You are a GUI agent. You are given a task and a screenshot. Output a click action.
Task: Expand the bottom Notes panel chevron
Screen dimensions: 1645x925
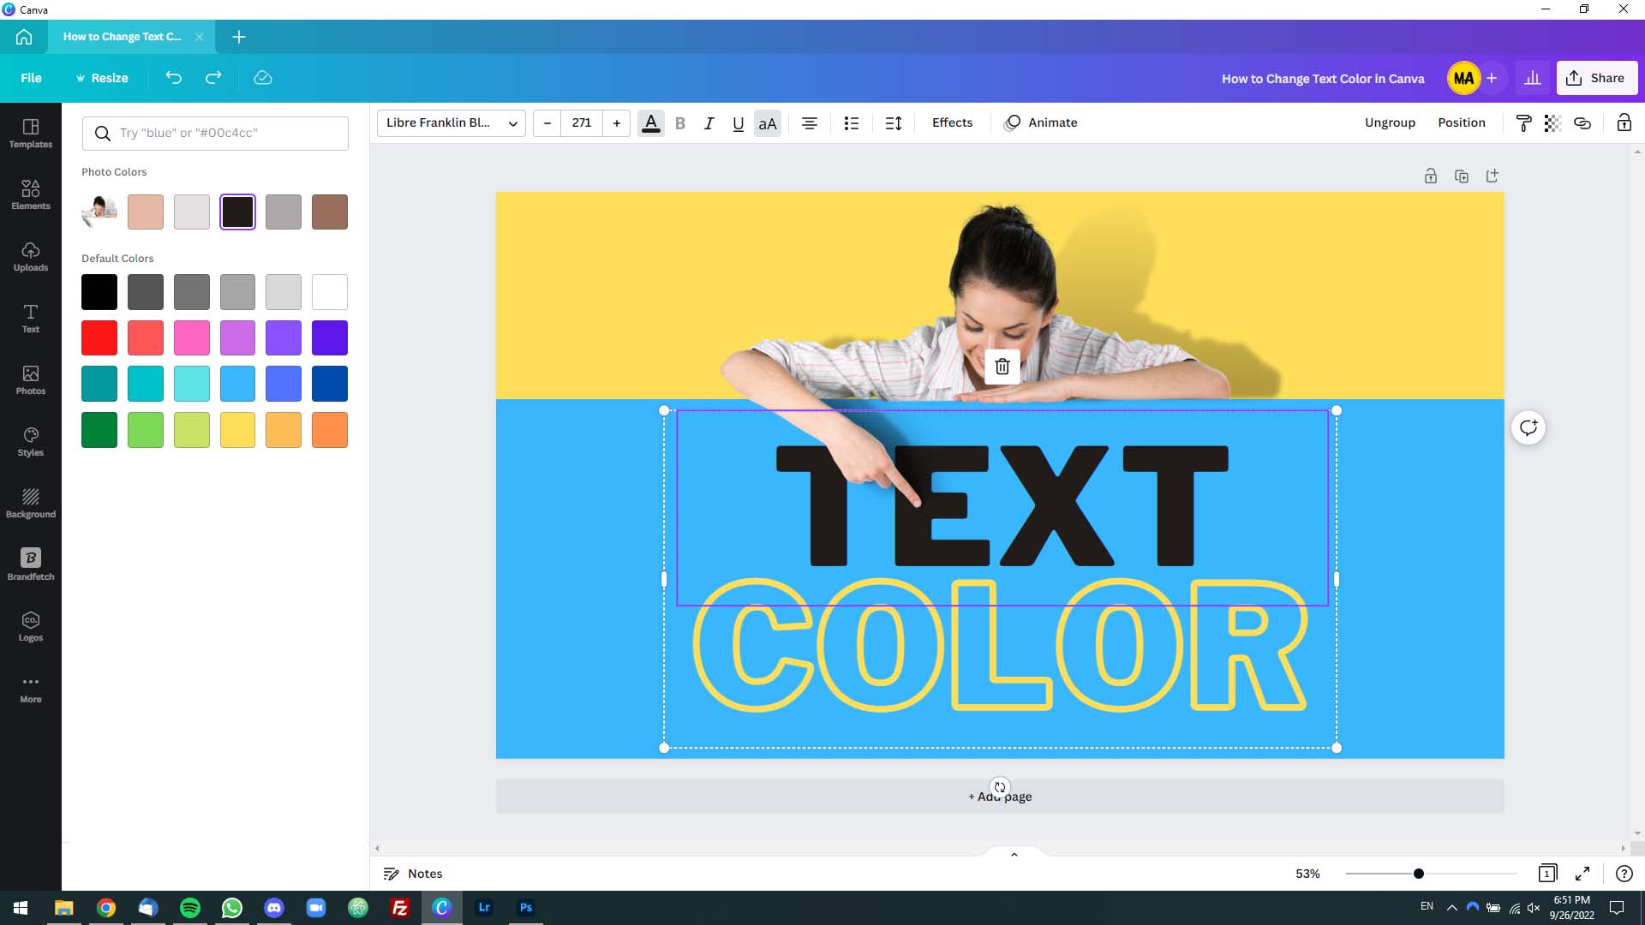tap(1014, 854)
